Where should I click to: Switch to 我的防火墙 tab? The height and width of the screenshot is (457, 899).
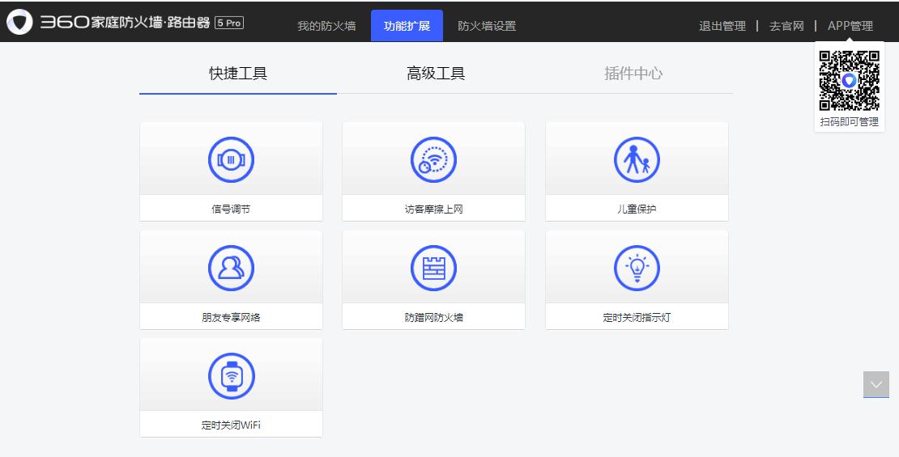[x=326, y=26]
